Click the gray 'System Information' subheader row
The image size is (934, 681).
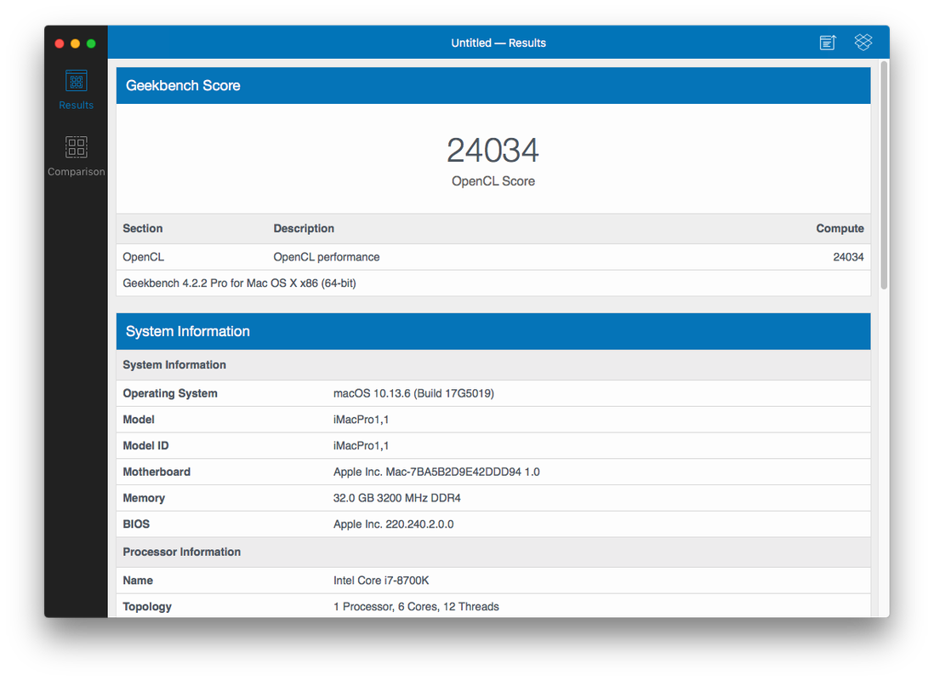tap(493, 365)
